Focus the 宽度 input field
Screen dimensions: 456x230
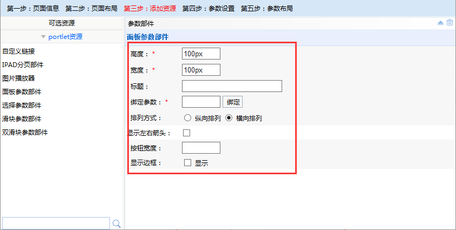point(201,70)
